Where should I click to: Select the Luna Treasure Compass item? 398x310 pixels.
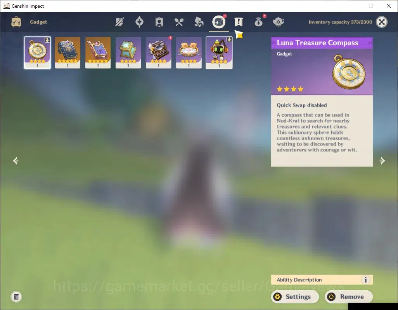[37, 52]
